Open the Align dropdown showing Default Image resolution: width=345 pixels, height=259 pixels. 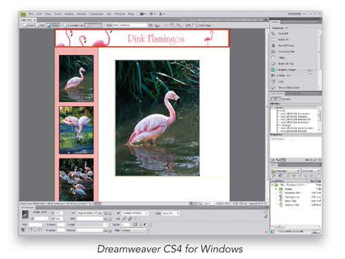tap(135, 230)
